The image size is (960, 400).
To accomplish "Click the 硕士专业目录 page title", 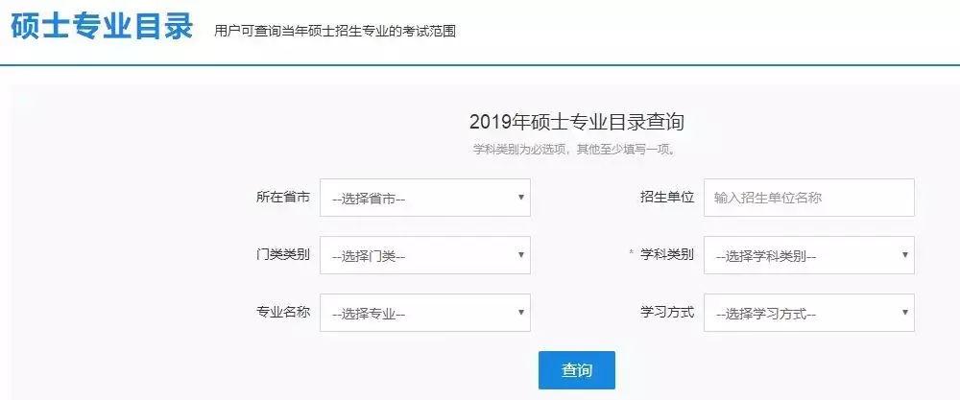I will pyautogui.click(x=102, y=28).
